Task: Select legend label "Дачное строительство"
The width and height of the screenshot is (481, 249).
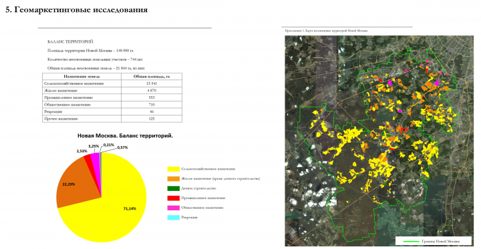Action: pos(199,188)
